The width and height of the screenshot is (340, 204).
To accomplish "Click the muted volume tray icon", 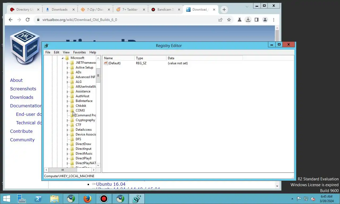I will tap(313, 199).
